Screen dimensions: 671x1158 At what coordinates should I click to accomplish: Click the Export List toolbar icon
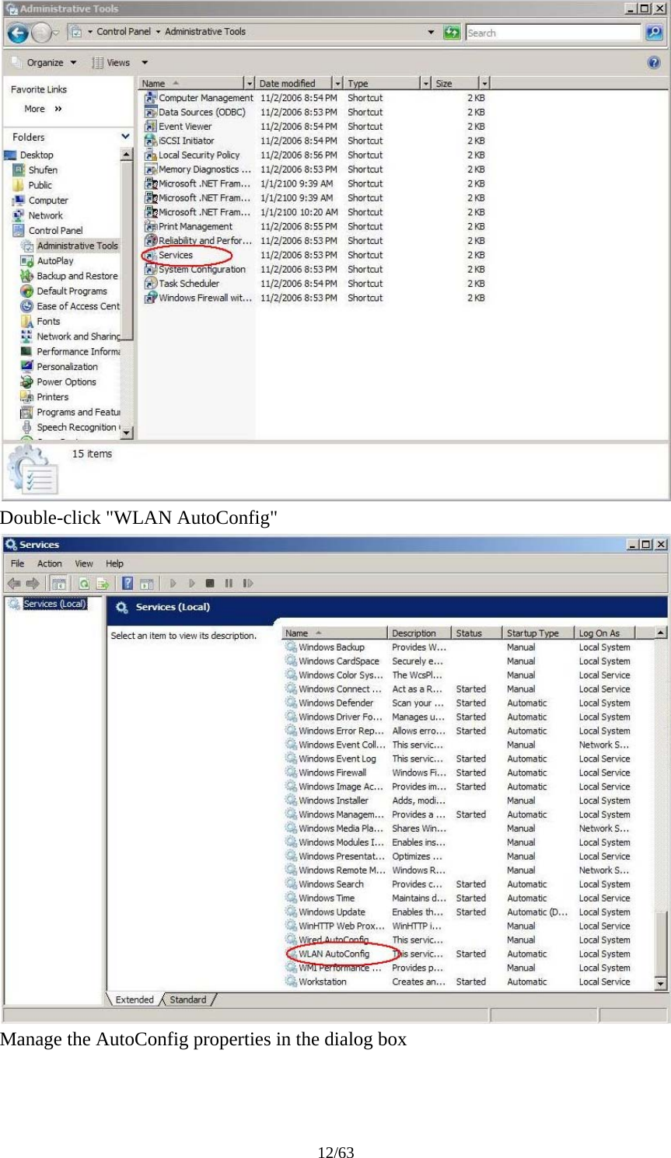pyautogui.click(x=101, y=583)
